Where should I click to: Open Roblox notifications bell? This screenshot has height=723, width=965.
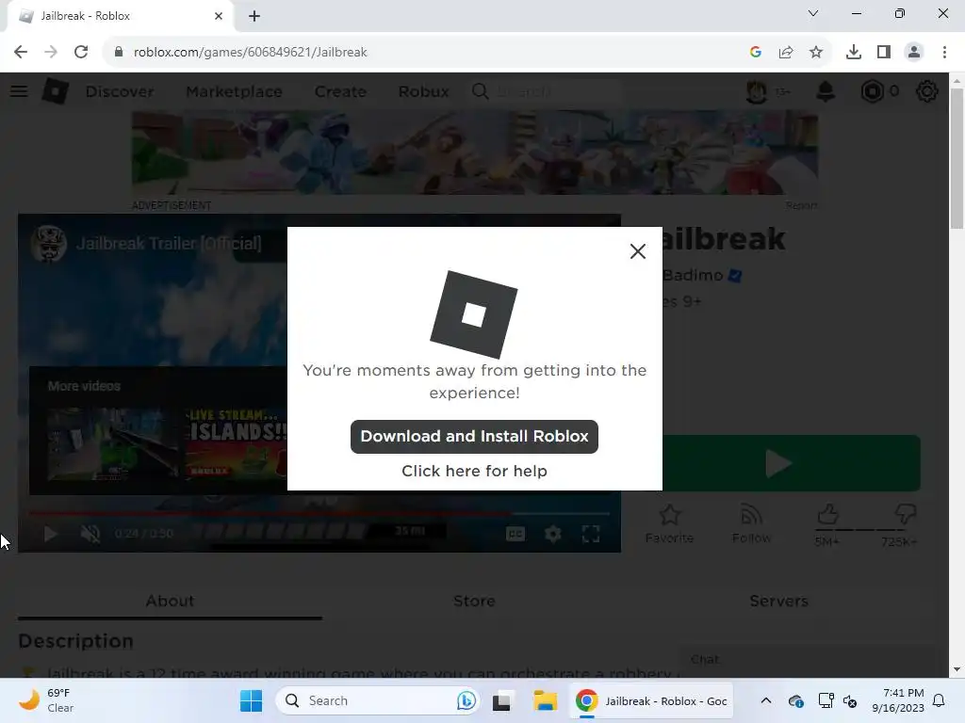coord(826,91)
